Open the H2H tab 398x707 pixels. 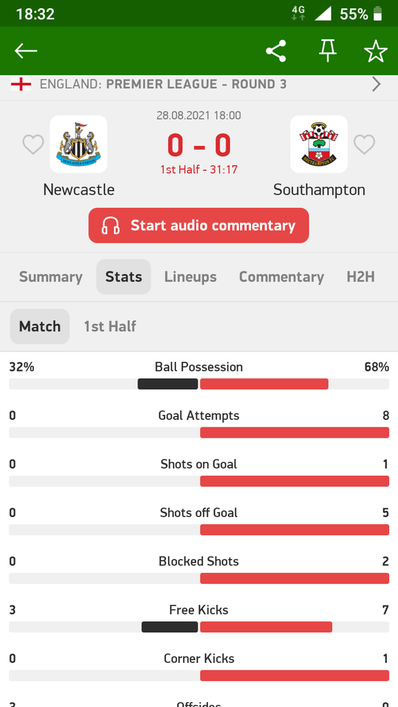coord(361,277)
